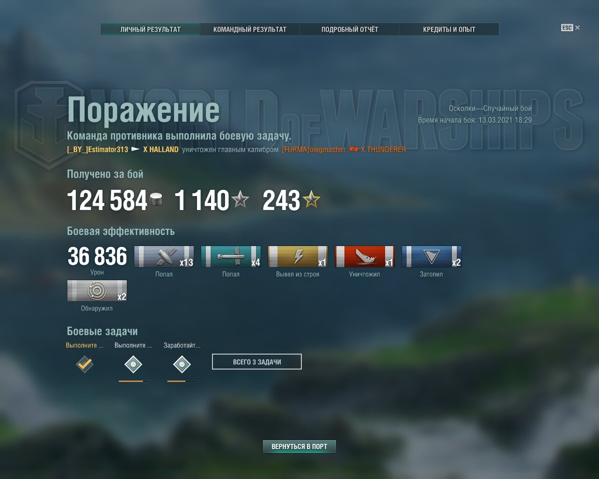
Task: Click the gold free XP star icon
Action: (x=311, y=200)
